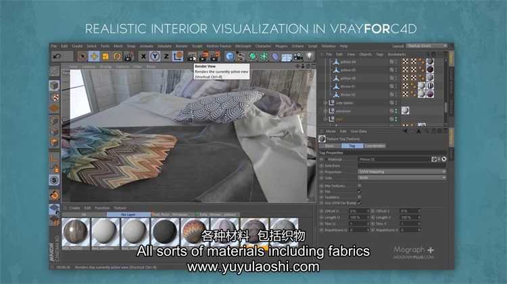Toggle the Tile checkbox
The width and height of the screenshot is (507, 284).
click(x=360, y=192)
